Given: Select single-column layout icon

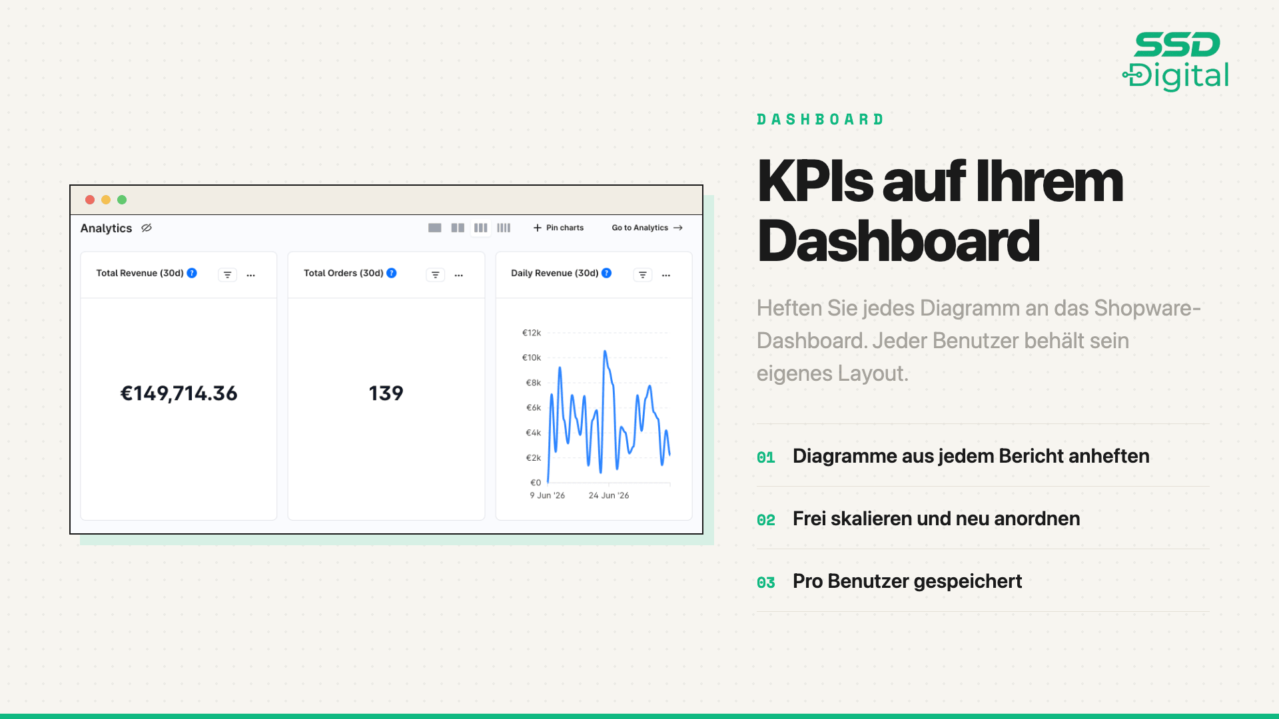Looking at the screenshot, I should coord(435,228).
